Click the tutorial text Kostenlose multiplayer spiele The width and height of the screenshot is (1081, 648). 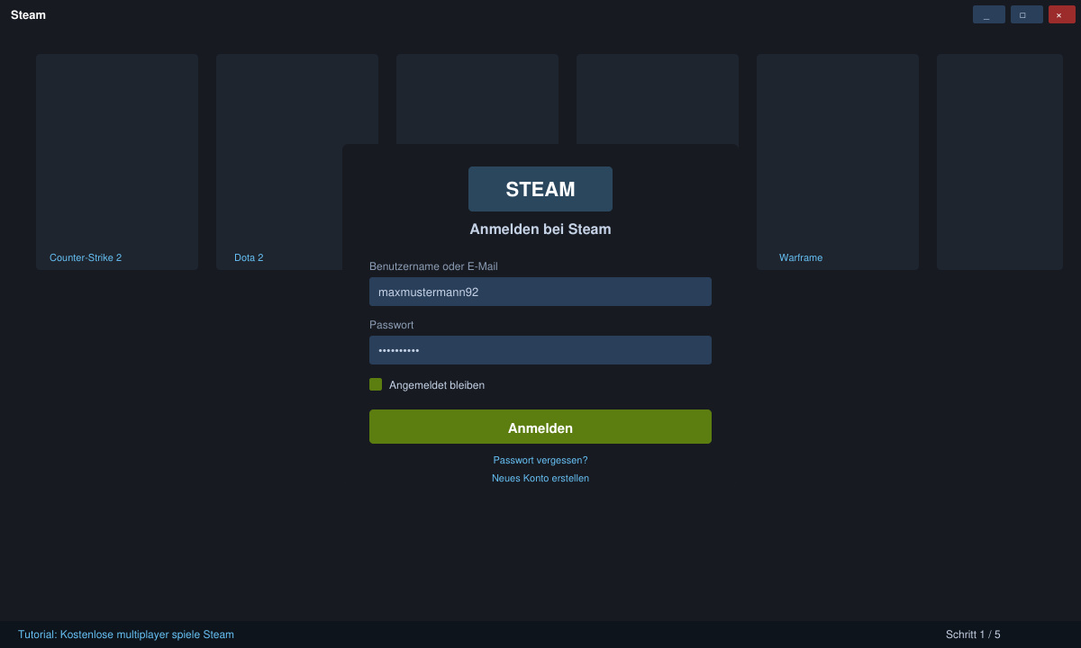(x=130, y=634)
